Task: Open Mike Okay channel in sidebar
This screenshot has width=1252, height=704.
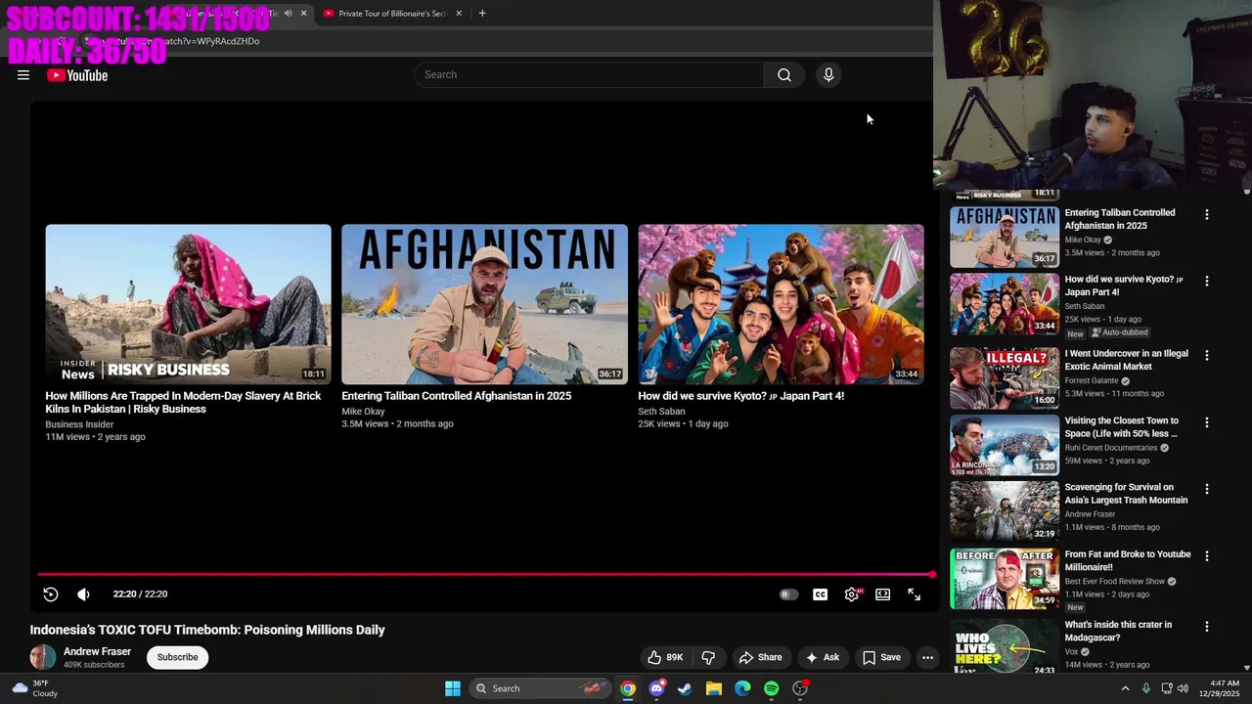Action: (1083, 240)
